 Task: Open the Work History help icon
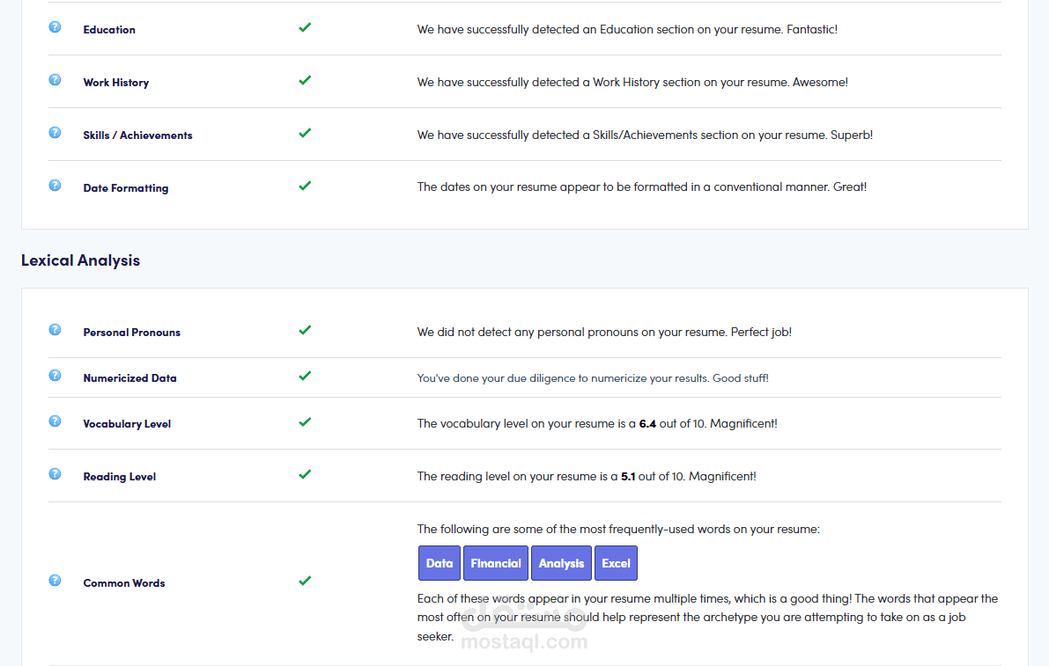55,80
